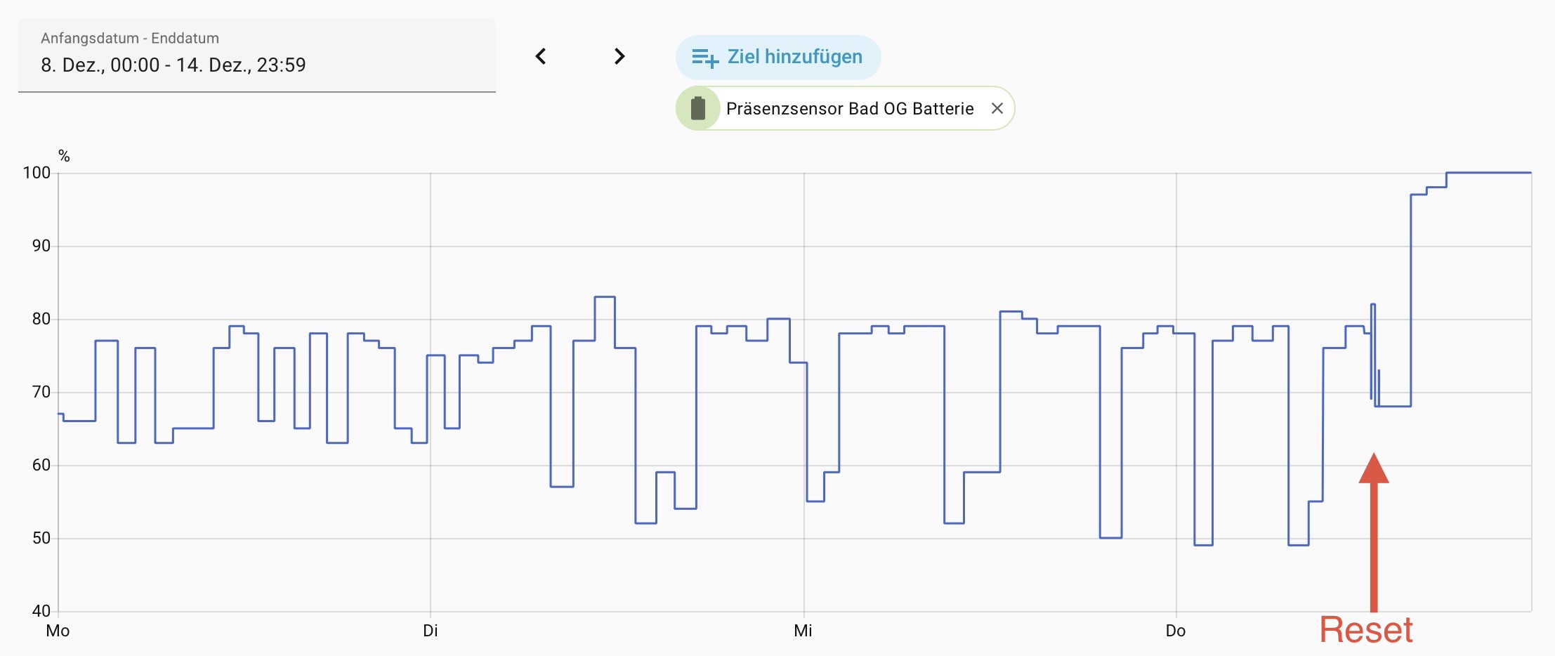Click the 'Mo' day label on x-axis
This screenshot has width=1555, height=656.
pyautogui.click(x=58, y=631)
